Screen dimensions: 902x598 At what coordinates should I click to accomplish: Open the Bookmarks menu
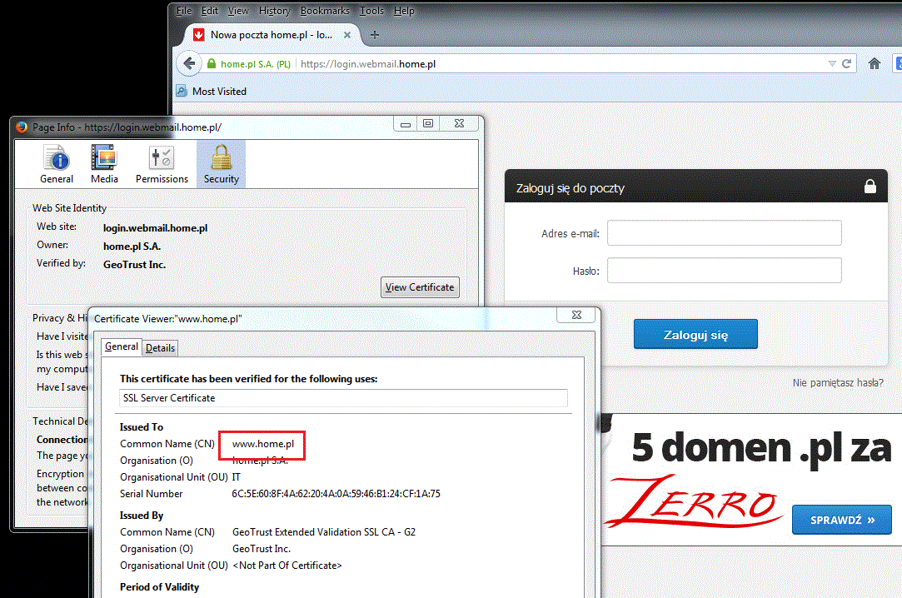click(324, 10)
